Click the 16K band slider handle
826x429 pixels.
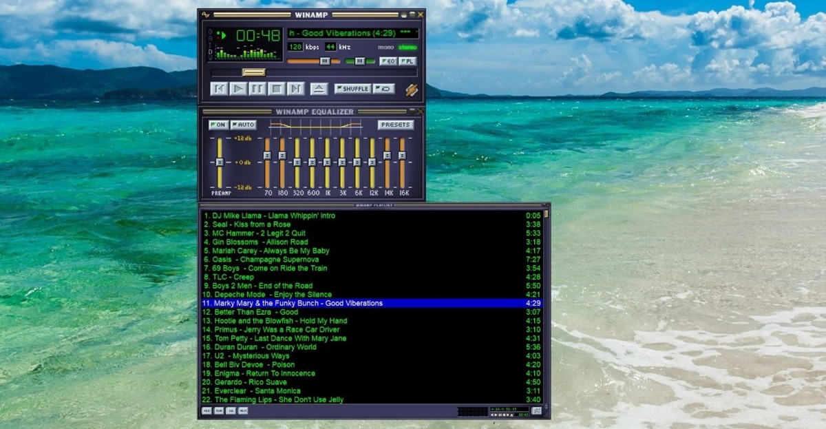(x=403, y=156)
